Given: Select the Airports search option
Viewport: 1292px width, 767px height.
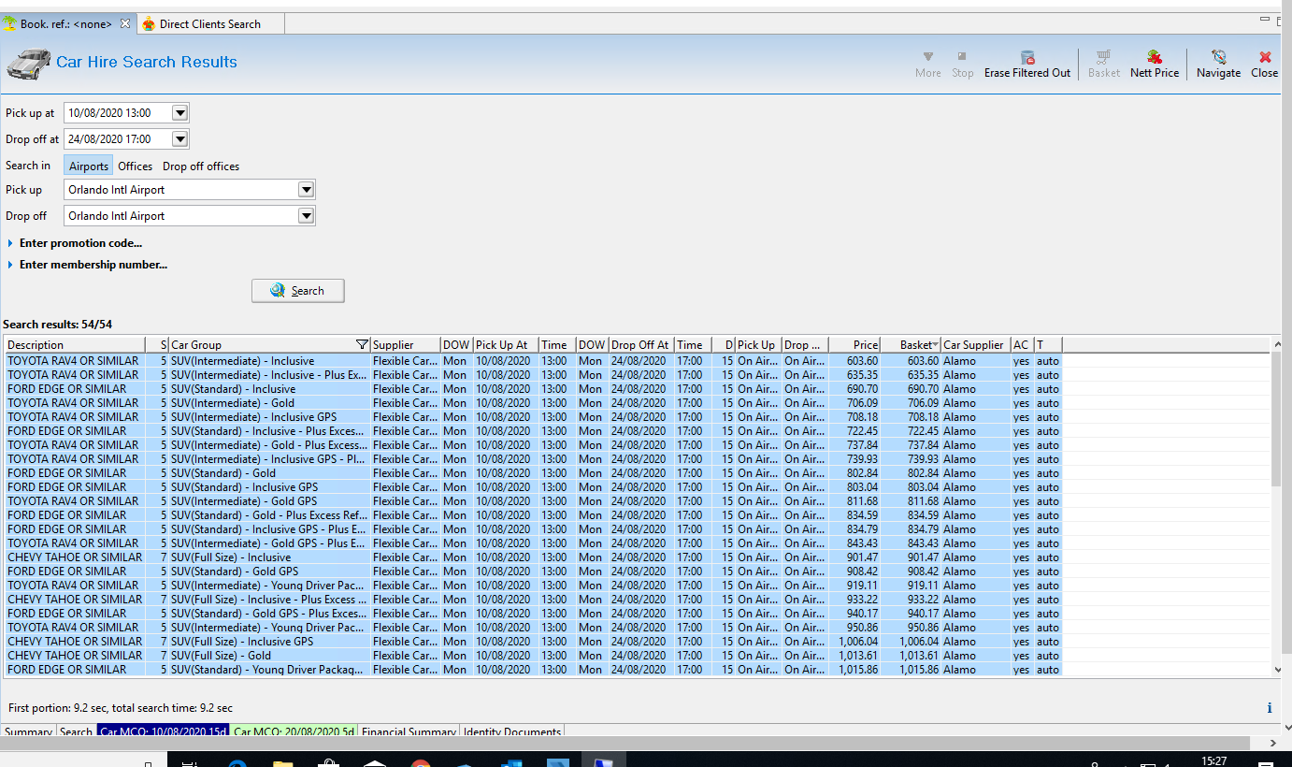Looking at the screenshot, I should point(89,166).
